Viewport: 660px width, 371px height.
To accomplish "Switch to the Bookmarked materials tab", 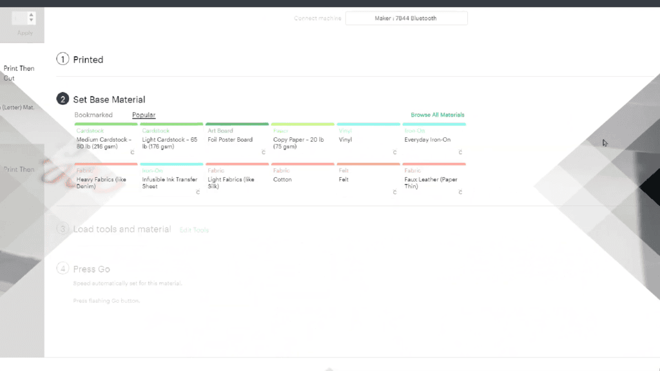I will coord(93,115).
